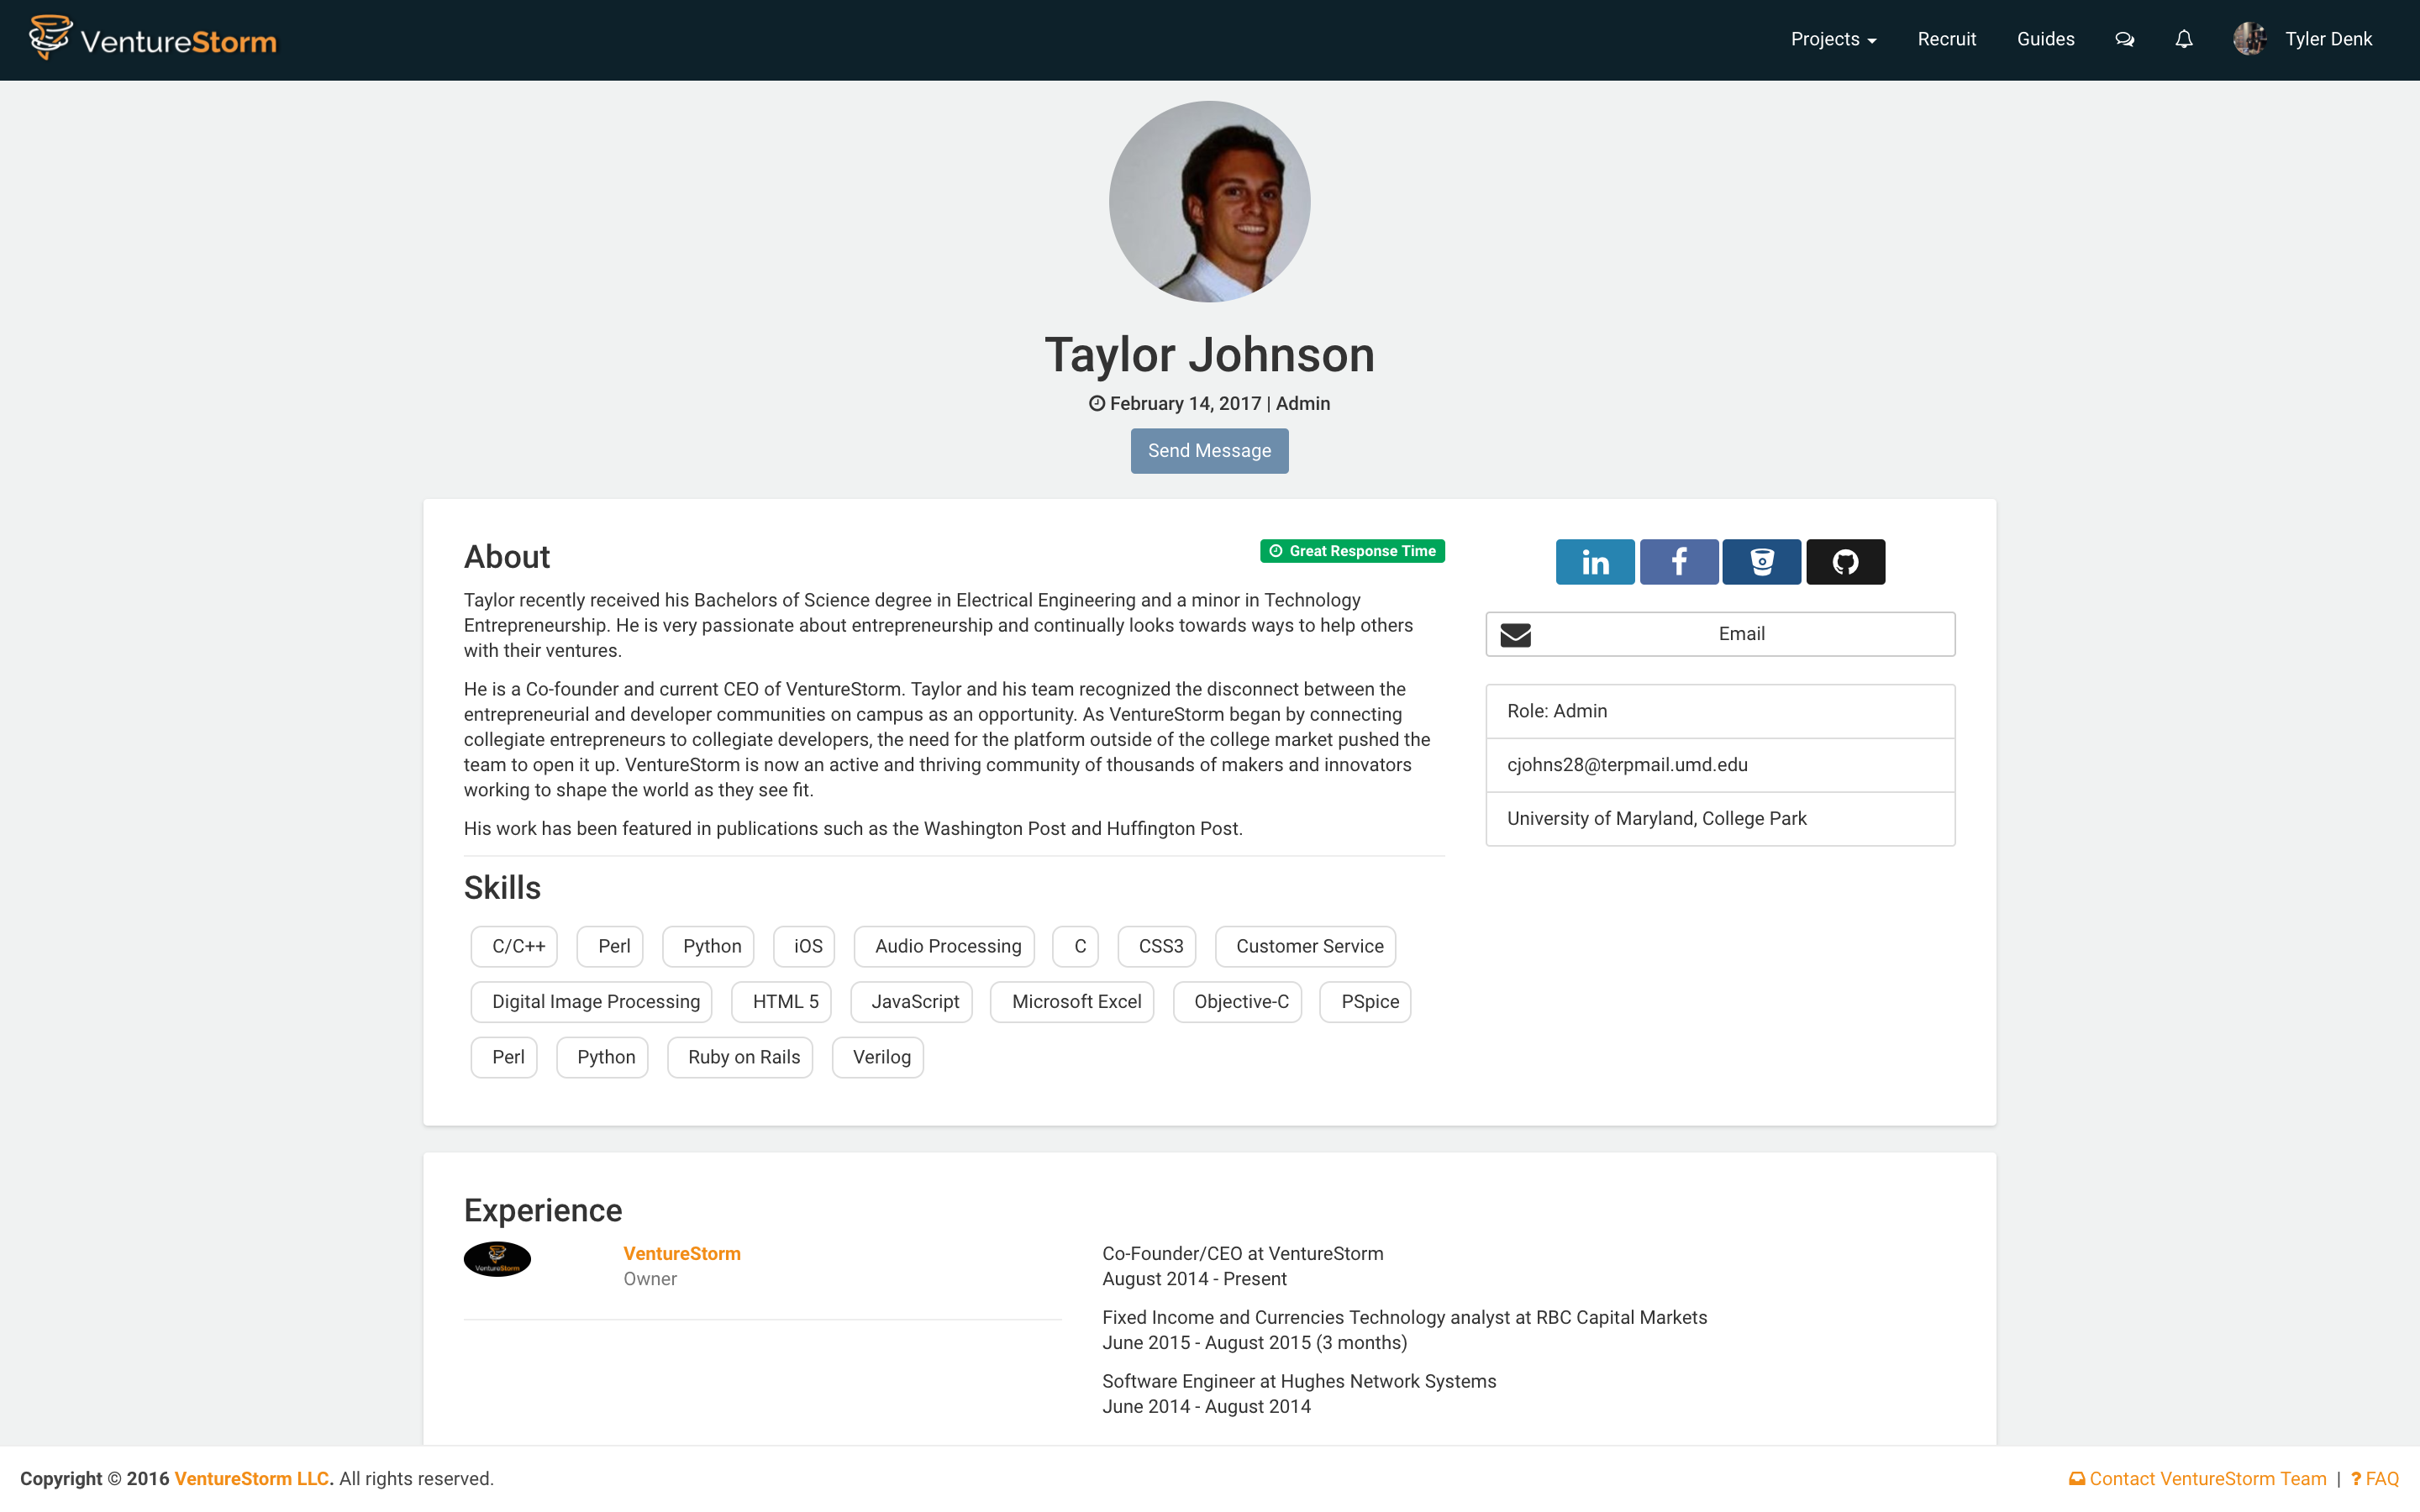The height and width of the screenshot is (1512, 2420).
Task: Open the Guides menu item
Action: tap(2045, 39)
